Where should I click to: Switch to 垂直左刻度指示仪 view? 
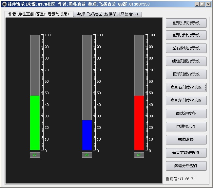point(186,100)
